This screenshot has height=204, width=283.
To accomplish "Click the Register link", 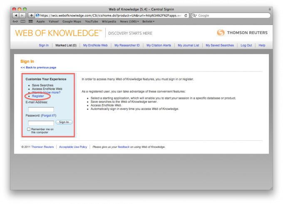I will click(x=38, y=96).
